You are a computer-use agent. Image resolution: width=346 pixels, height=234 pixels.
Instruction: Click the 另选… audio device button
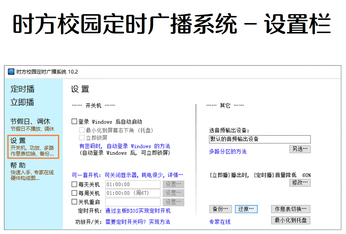300,149
